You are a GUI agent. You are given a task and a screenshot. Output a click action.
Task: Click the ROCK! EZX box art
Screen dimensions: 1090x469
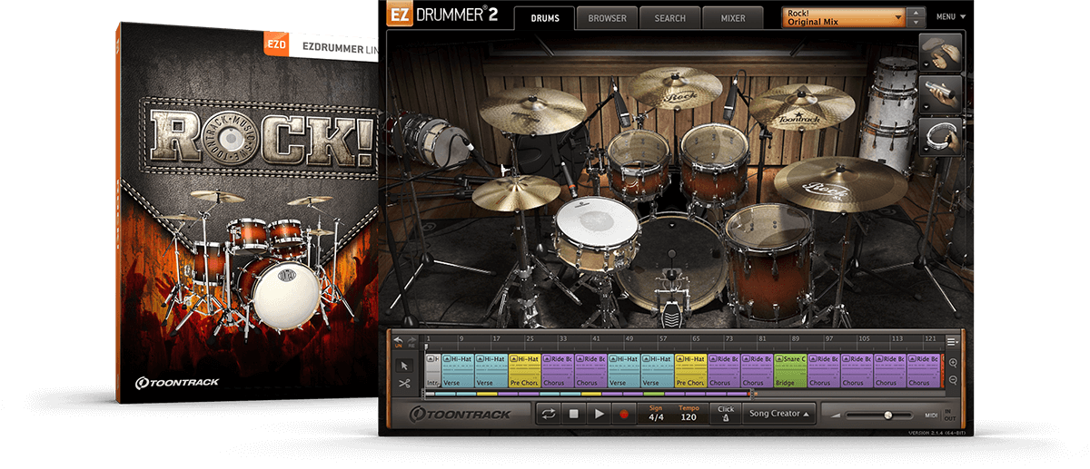point(245,215)
